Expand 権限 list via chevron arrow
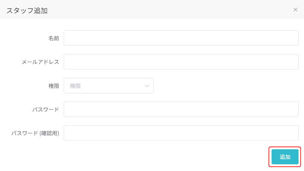This screenshot has width=304, height=171. click(147, 86)
